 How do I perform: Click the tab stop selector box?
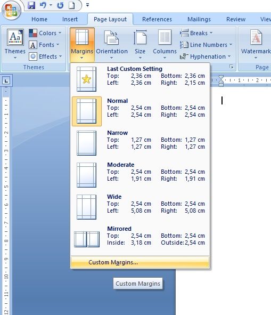pos(6,81)
